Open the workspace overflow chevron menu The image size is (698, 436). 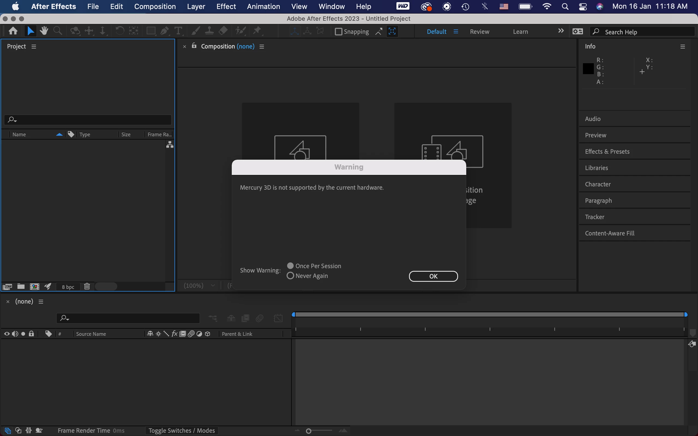tap(561, 31)
